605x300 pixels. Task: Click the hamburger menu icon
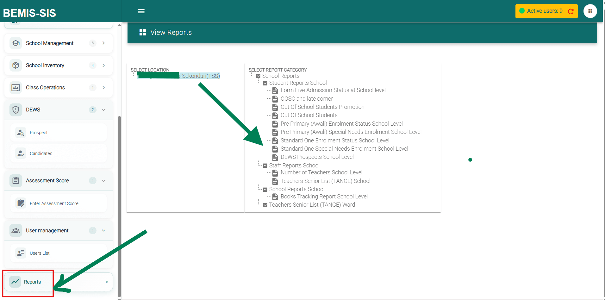[141, 11]
